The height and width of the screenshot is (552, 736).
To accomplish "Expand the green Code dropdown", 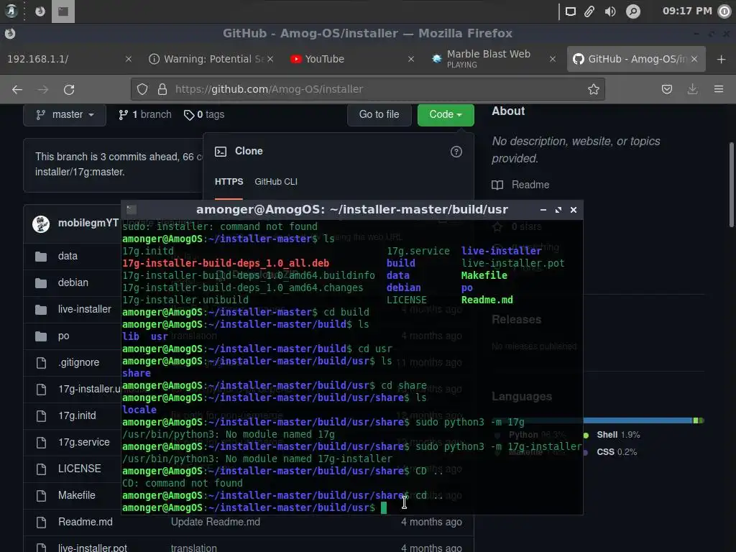I will pyautogui.click(x=446, y=115).
